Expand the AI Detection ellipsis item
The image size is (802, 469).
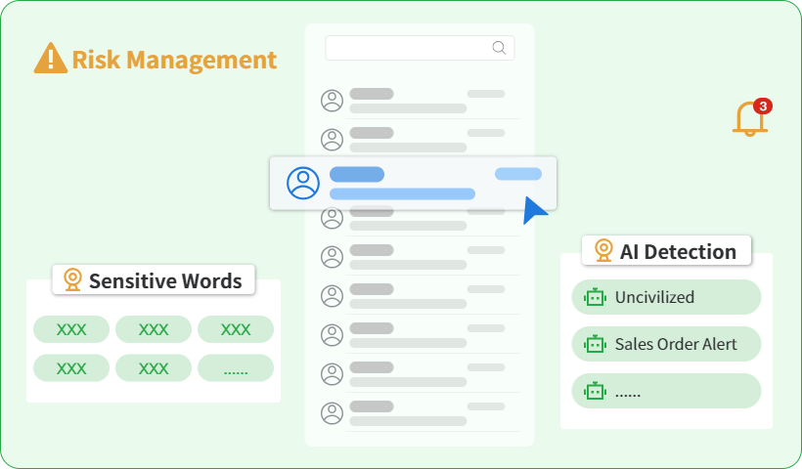[x=666, y=391]
